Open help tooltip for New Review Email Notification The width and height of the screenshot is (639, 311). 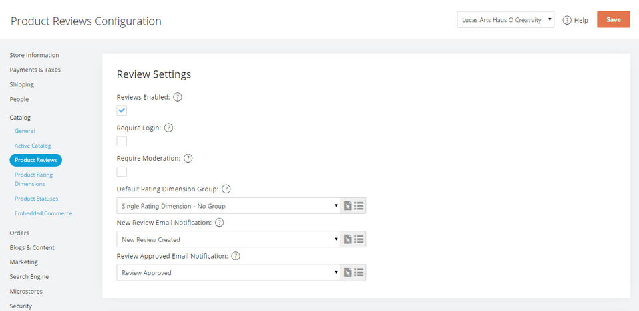point(220,223)
